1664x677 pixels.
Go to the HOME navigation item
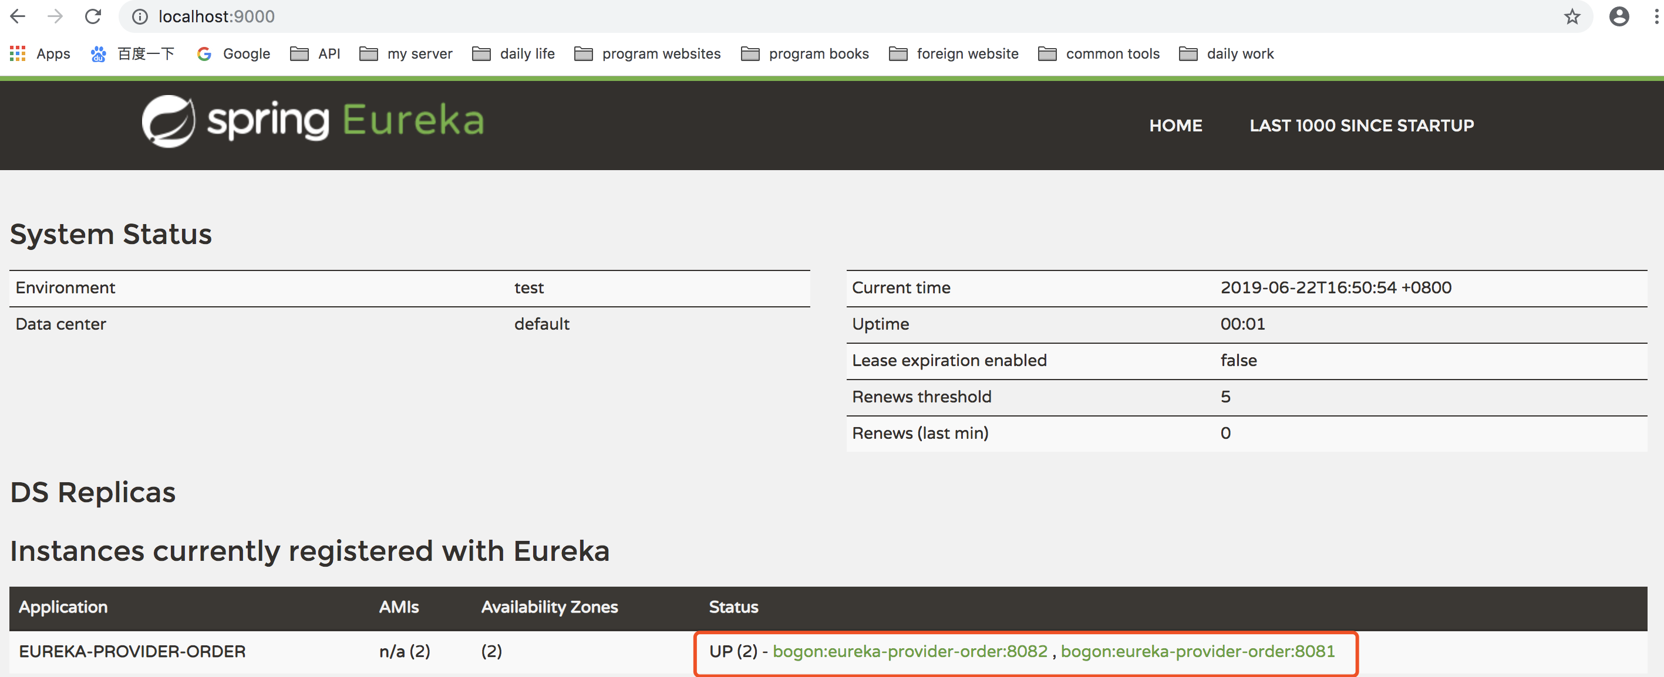[x=1175, y=125]
